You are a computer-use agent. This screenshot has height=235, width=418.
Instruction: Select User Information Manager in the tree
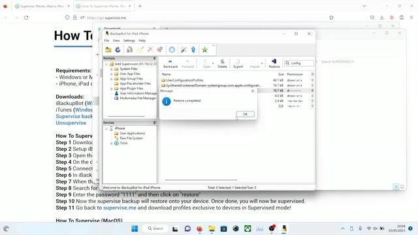(x=138, y=93)
